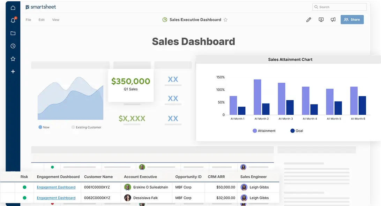Click the All Month 2 attainment bar
This screenshot has height=206, width=381.
[x=257, y=97]
